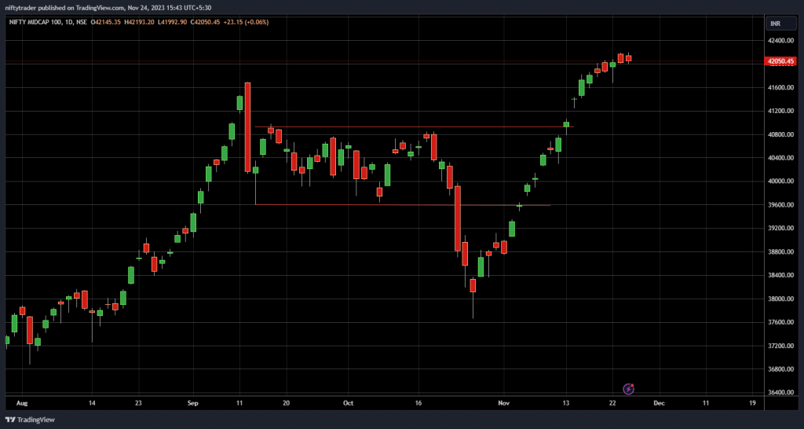Click the change value +23.15 (+0.06%)
804x429 pixels.
pyautogui.click(x=246, y=22)
